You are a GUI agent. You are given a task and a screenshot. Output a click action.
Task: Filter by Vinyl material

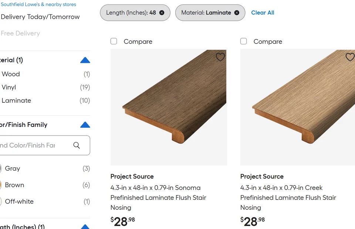(9, 87)
